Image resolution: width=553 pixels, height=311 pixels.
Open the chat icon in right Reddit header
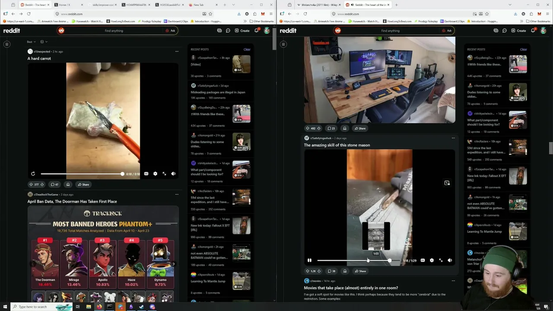pyautogui.click(x=505, y=31)
